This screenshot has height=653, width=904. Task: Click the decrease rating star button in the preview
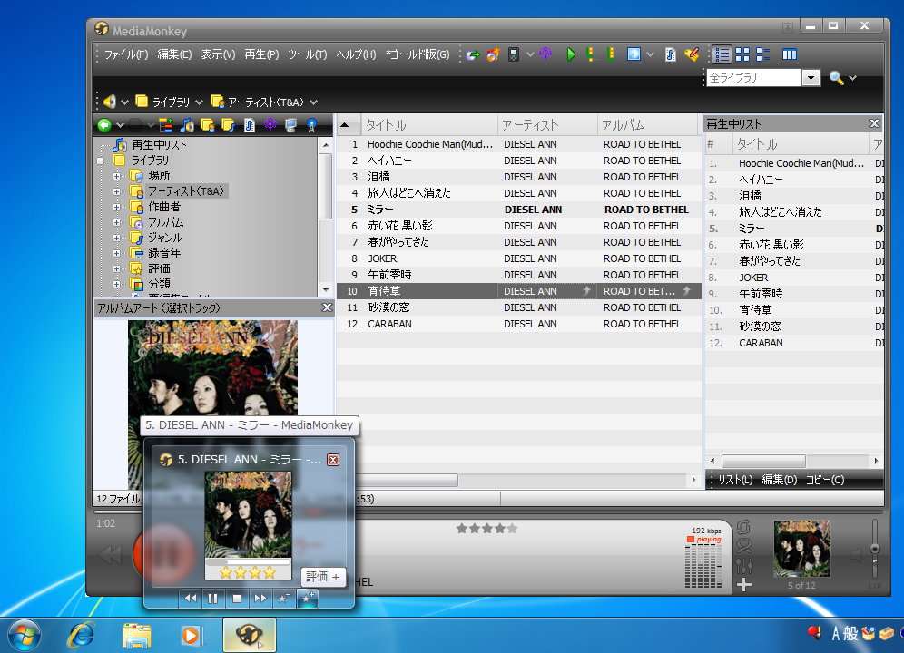tap(284, 599)
